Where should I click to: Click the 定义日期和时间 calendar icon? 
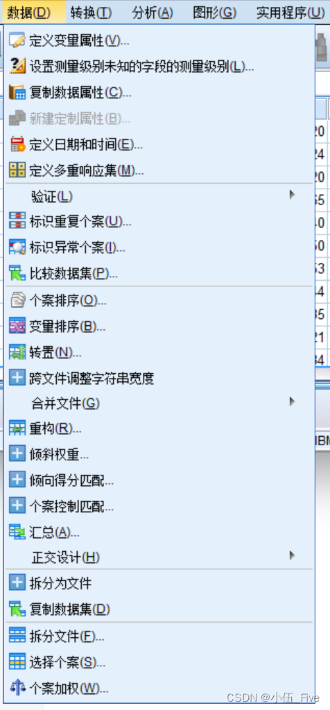[17, 144]
